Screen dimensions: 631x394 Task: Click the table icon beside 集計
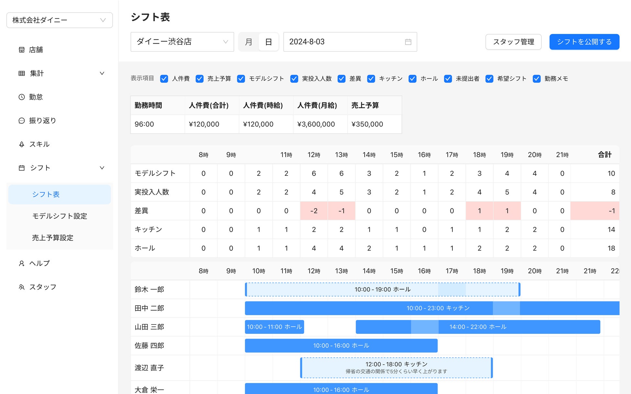pos(22,73)
